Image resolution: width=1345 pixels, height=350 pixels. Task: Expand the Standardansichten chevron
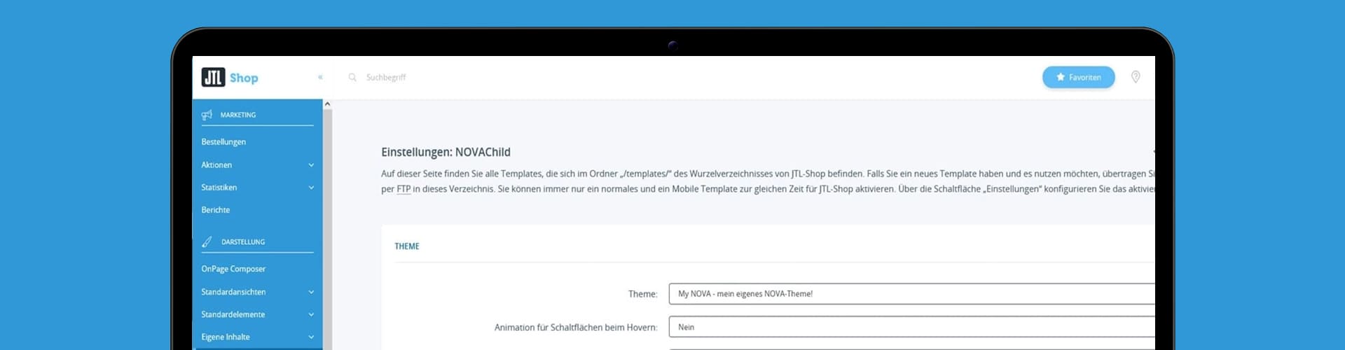pos(311,292)
